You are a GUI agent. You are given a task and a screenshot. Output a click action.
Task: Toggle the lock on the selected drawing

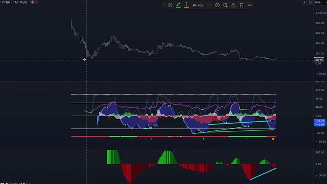(x=233, y=5)
